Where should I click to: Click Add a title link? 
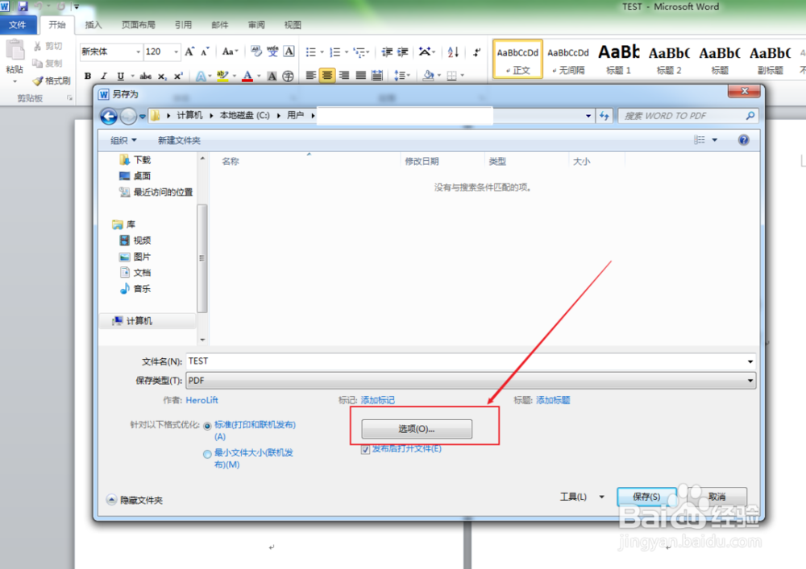point(553,400)
